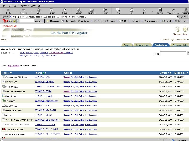
Task: Open the Back button history dropdown arrow
Action: click(x=16, y=11)
